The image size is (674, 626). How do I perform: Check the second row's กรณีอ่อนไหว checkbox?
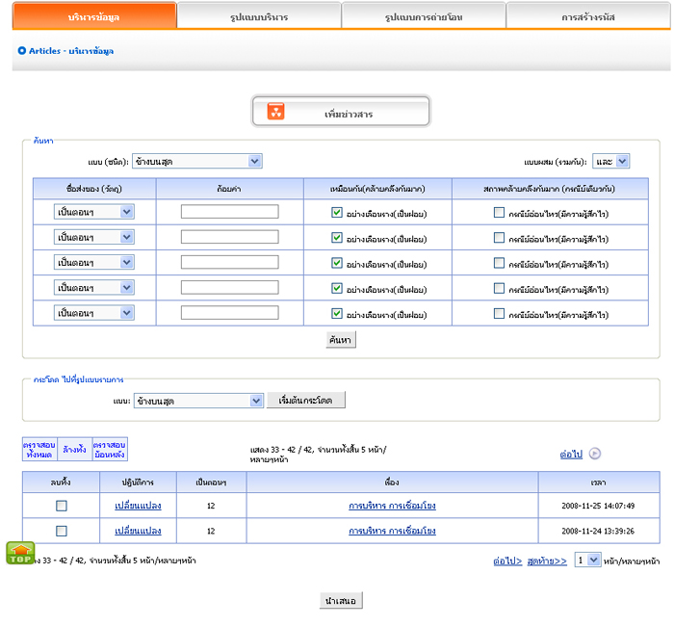tap(499, 237)
